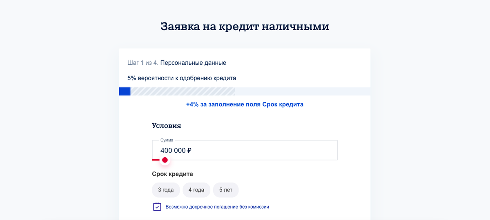Click the Срок кредита label
Image resolution: width=490 pixels, height=220 pixels.
pyautogui.click(x=172, y=174)
